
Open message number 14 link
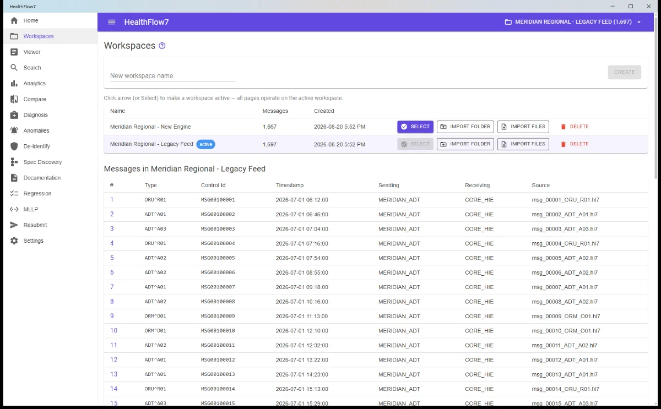pos(113,389)
